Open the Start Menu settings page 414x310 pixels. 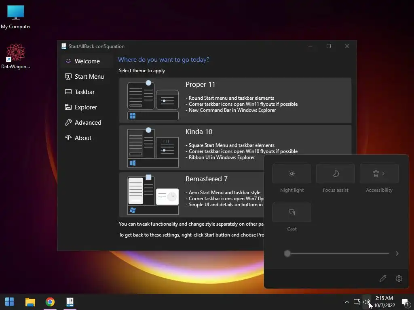[x=86, y=76]
